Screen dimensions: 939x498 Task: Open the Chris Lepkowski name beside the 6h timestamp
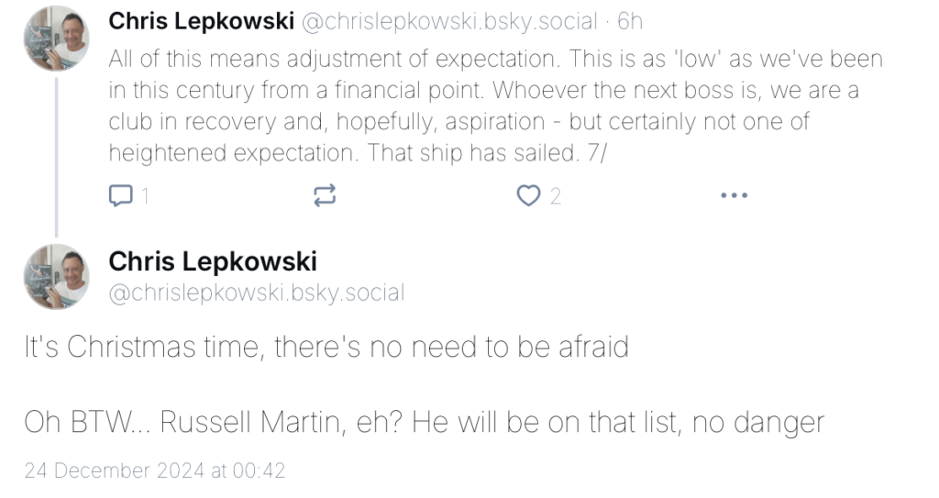point(201,22)
